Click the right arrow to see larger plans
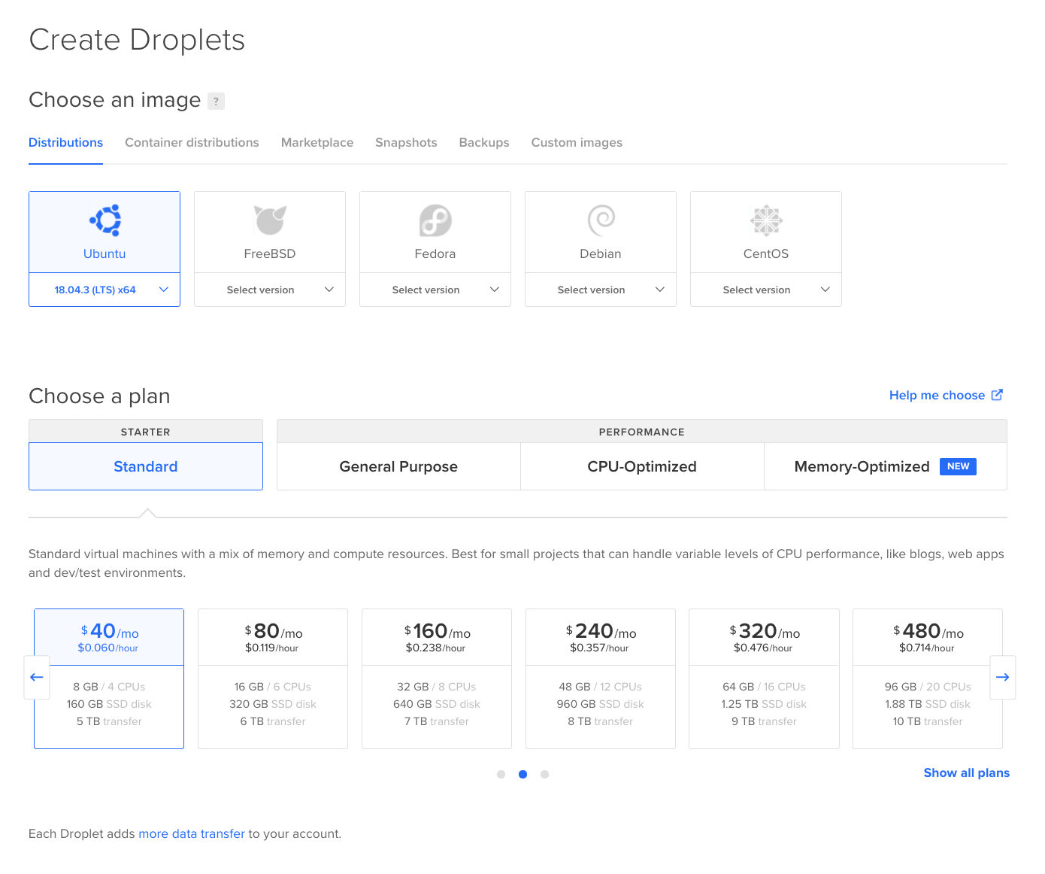 [1002, 677]
